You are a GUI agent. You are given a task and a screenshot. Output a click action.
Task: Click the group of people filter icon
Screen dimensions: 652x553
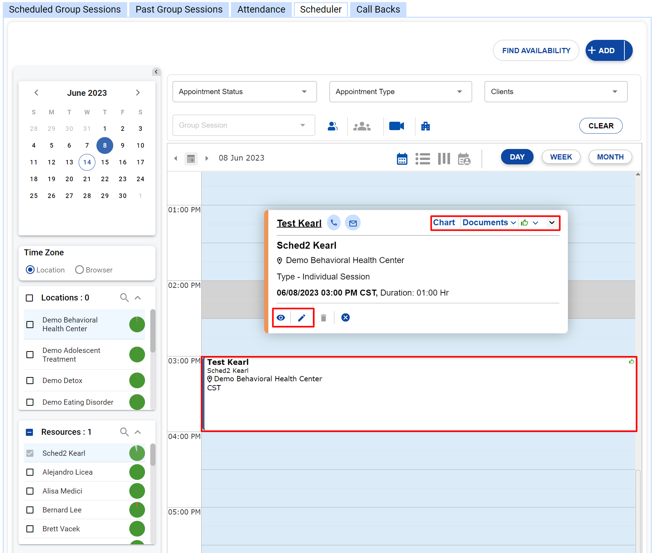click(x=362, y=126)
